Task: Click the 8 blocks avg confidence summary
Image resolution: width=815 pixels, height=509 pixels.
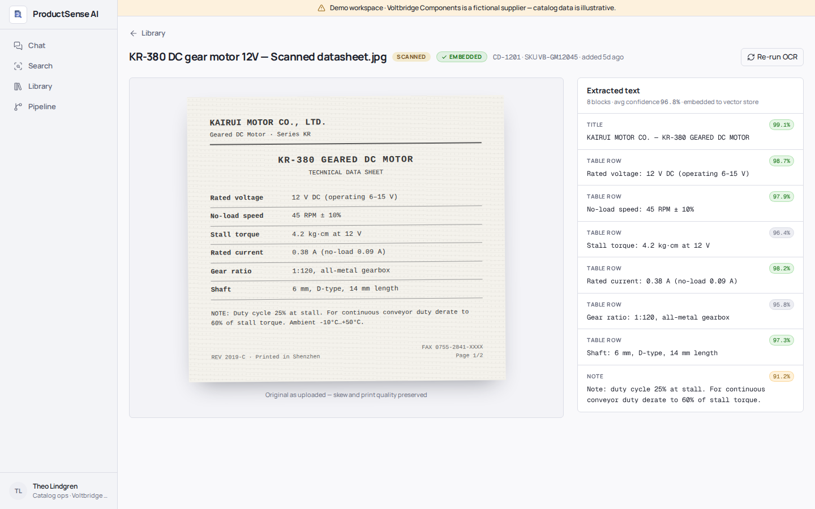Action: (x=672, y=102)
